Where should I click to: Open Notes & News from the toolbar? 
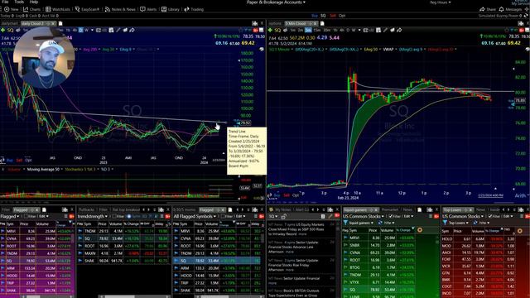tap(120, 9)
